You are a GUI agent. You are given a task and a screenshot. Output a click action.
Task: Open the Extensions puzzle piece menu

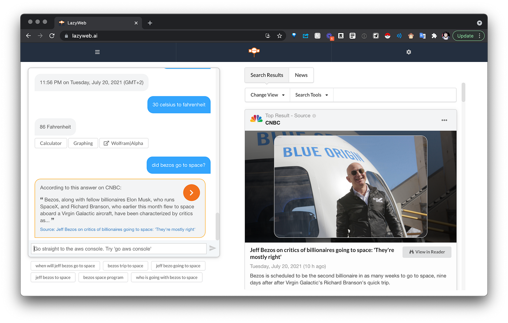click(434, 36)
